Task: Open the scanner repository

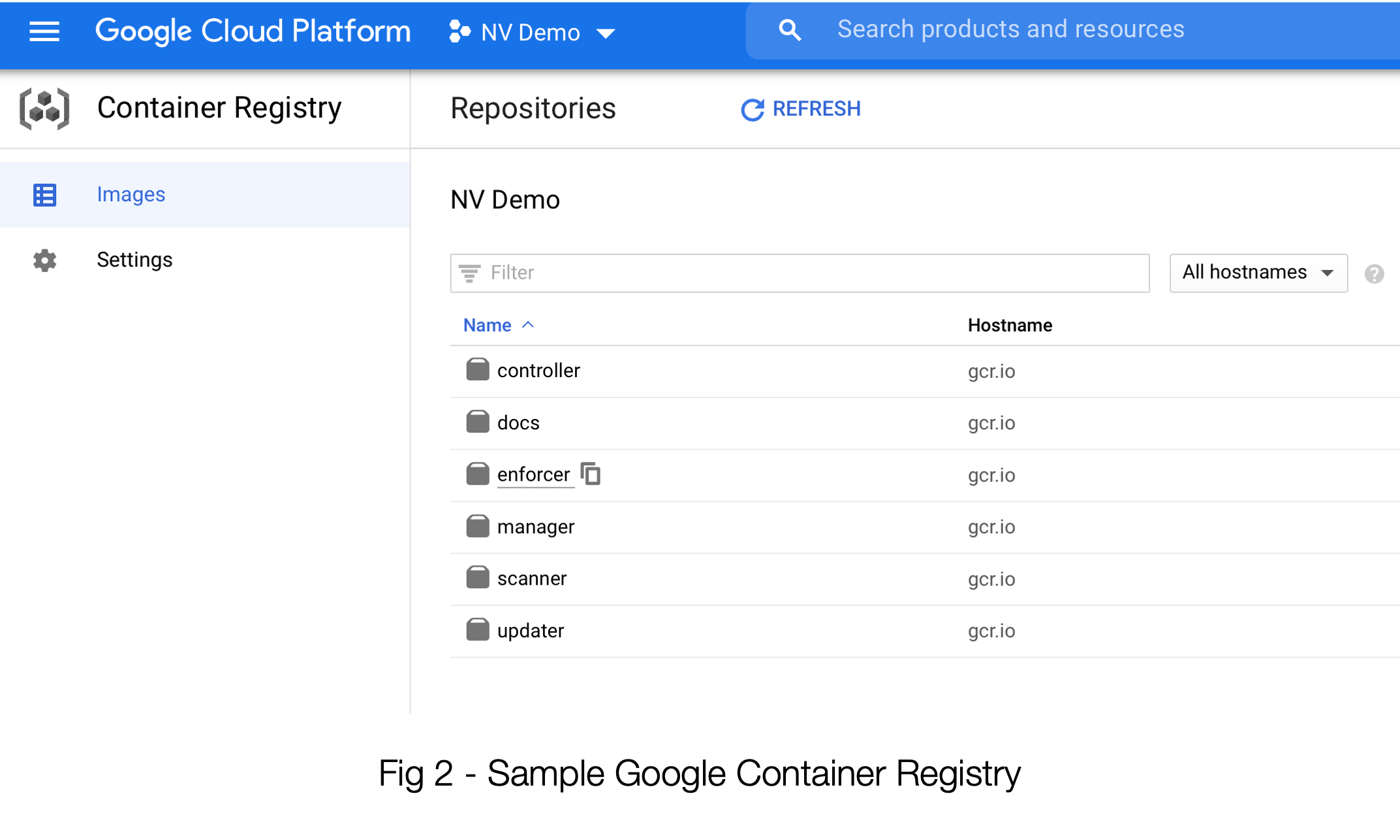Action: (531, 579)
